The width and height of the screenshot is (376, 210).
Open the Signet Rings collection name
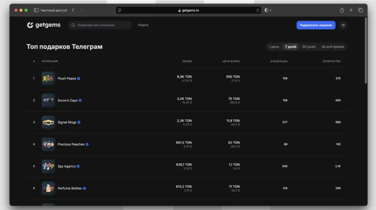(x=67, y=122)
